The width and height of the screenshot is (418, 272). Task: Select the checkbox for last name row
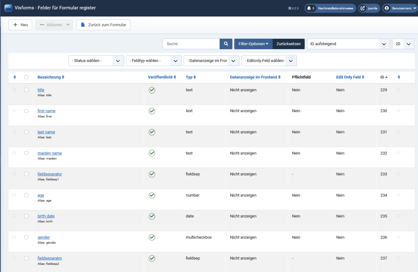point(26,132)
